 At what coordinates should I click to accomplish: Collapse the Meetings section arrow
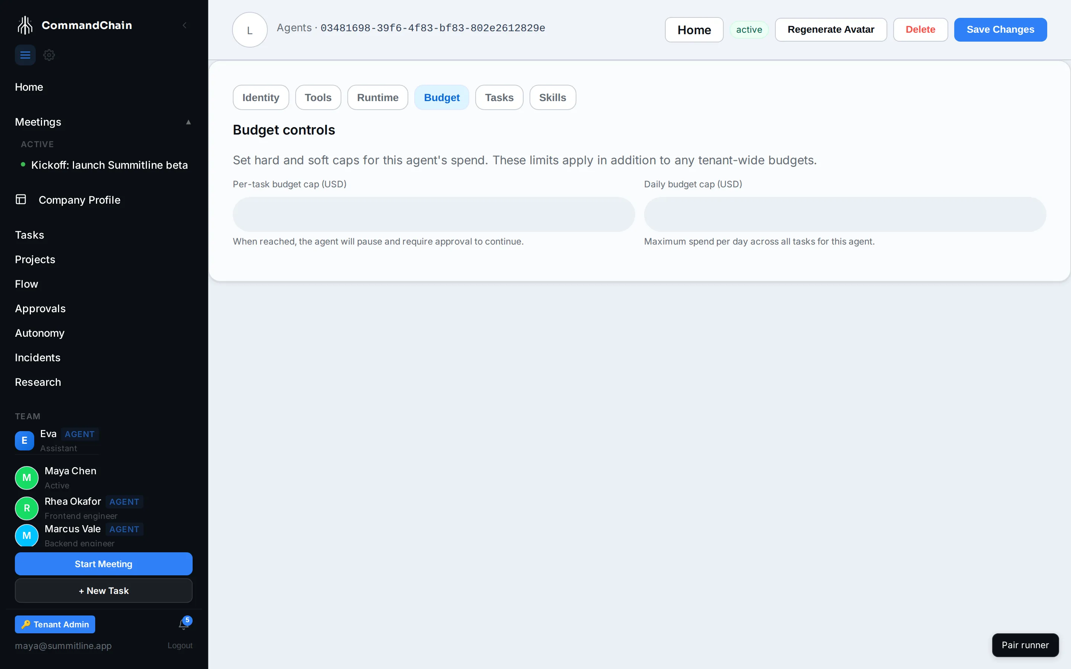(x=189, y=122)
